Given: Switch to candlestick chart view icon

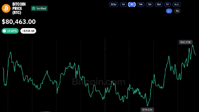Looking at the screenshot, I should coord(177,11).
